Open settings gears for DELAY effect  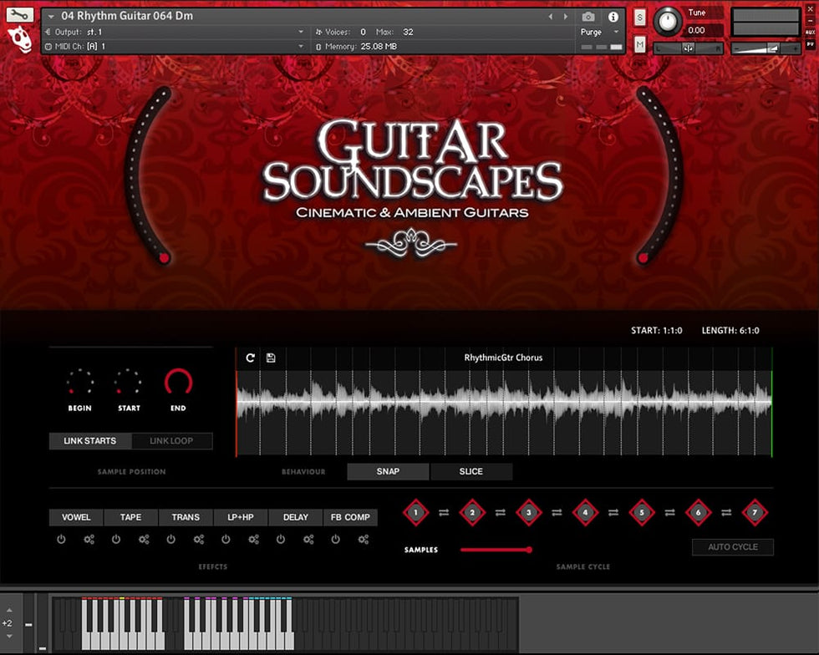(x=308, y=540)
